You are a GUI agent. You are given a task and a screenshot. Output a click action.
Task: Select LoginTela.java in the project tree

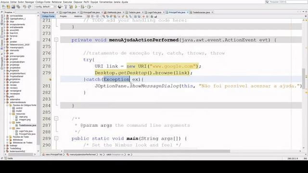[x=26, y=131]
